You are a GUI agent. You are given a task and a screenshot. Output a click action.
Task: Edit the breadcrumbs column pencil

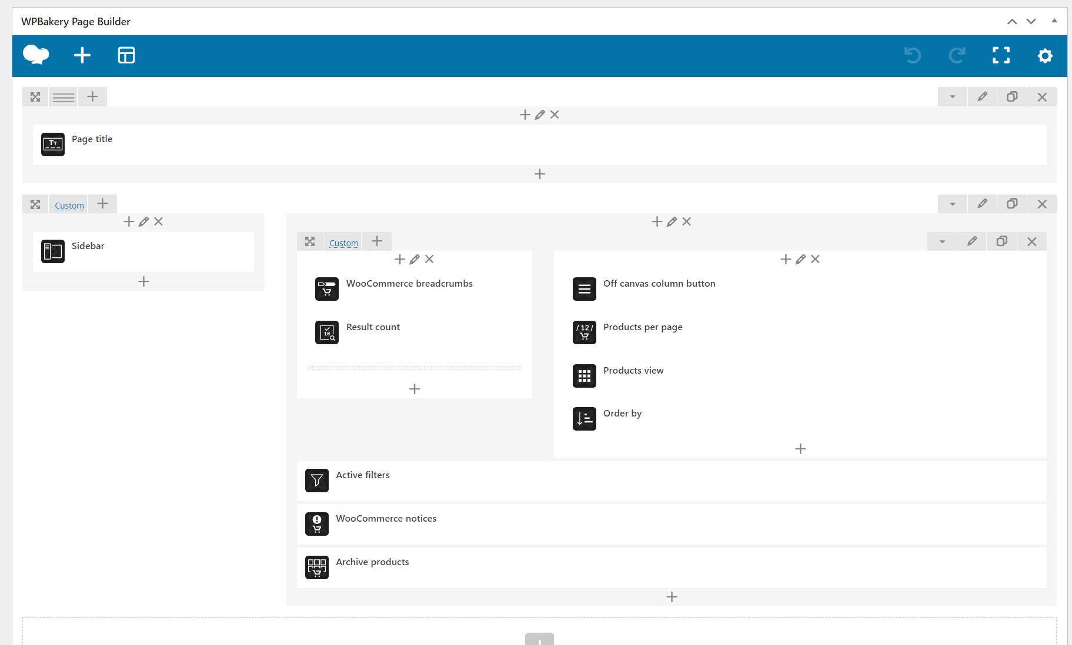click(x=415, y=259)
